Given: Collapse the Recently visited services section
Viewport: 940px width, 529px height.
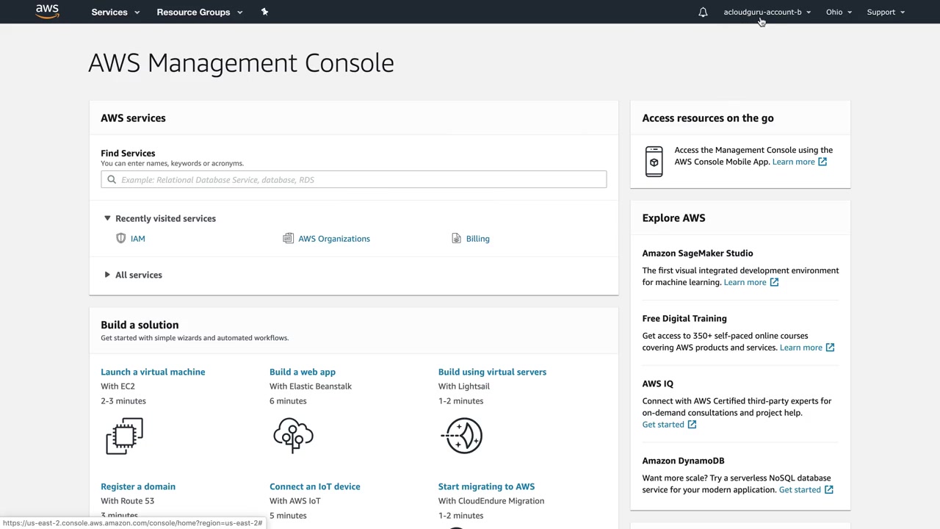Looking at the screenshot, I should coord(107,218).
